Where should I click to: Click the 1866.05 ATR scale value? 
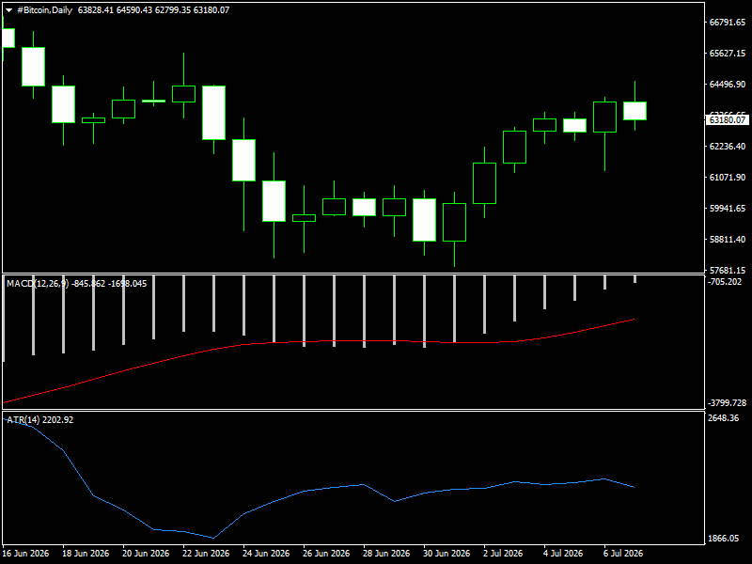click(x=724, y=539)
